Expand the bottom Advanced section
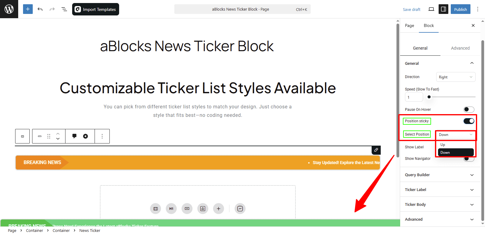The image size is (485, 234). click(440, 219)
